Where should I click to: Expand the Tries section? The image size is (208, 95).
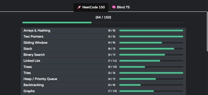click(103, 73)
